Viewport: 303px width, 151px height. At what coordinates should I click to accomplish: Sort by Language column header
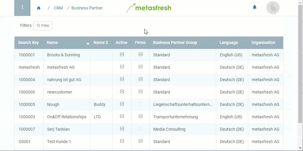pyautogui.click(x=229, y=42)
